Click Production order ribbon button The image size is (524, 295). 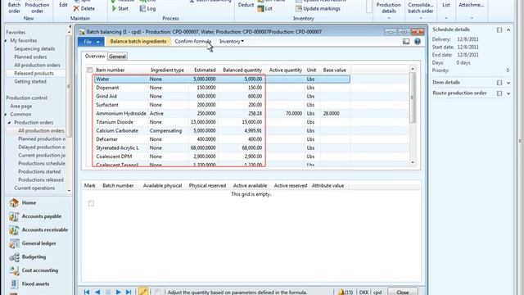[37, 8]
